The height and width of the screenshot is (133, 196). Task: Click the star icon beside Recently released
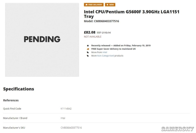(88, 46)
